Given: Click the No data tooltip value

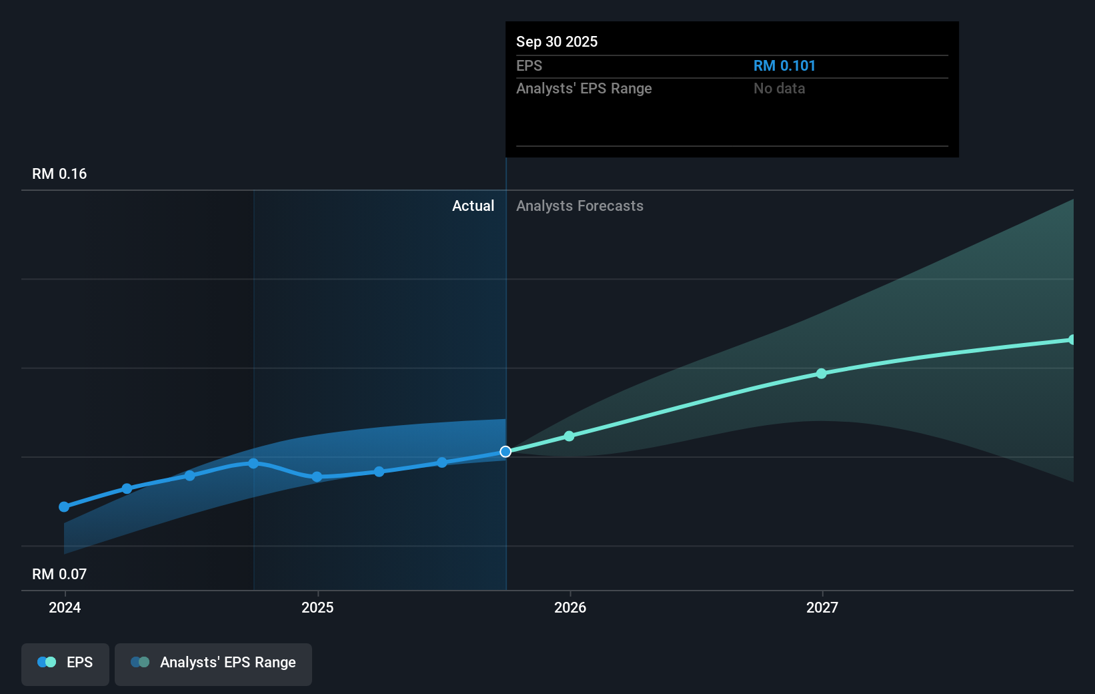Looking at the screenshot, I should [x=779, y=89].
